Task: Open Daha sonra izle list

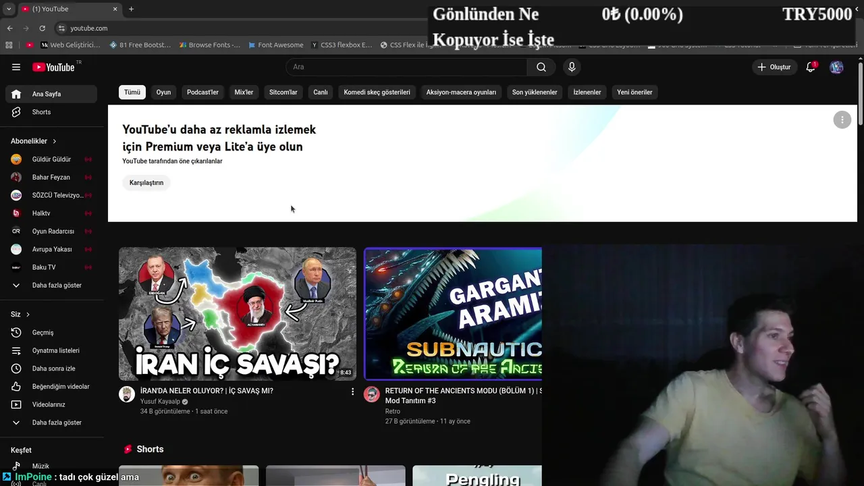Action: (x=51, y=369)
